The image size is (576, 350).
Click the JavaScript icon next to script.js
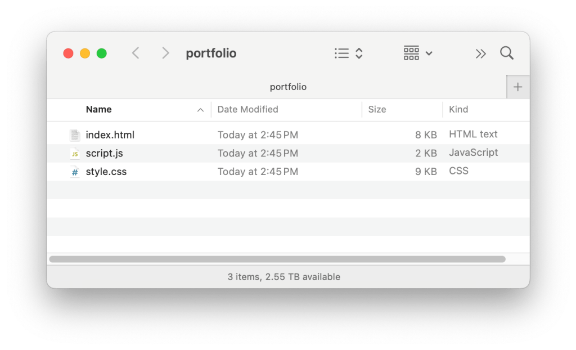tap(75, 153)
